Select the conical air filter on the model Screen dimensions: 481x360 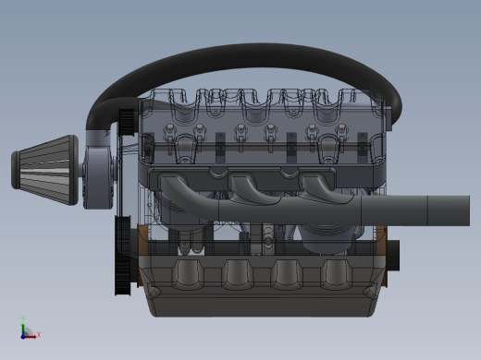pos(44,170)
